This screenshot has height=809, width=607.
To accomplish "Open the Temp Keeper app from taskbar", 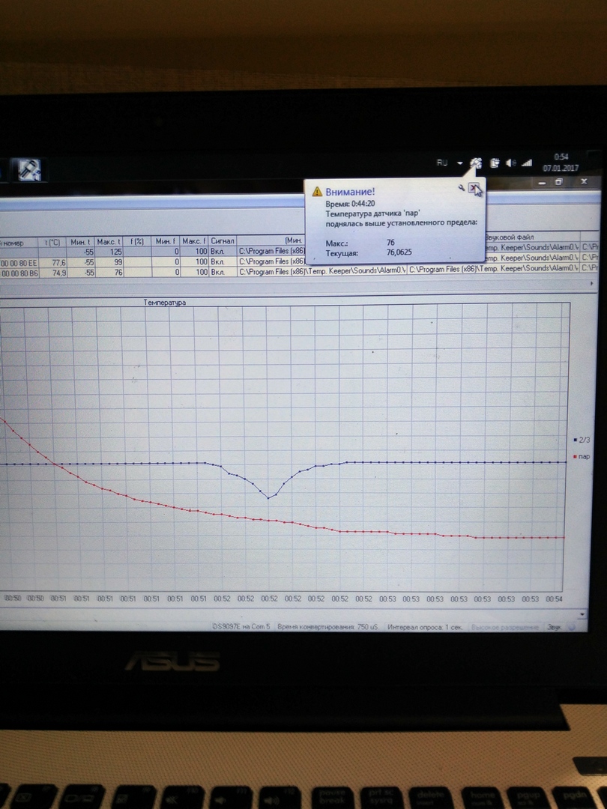I will point(29,170).
